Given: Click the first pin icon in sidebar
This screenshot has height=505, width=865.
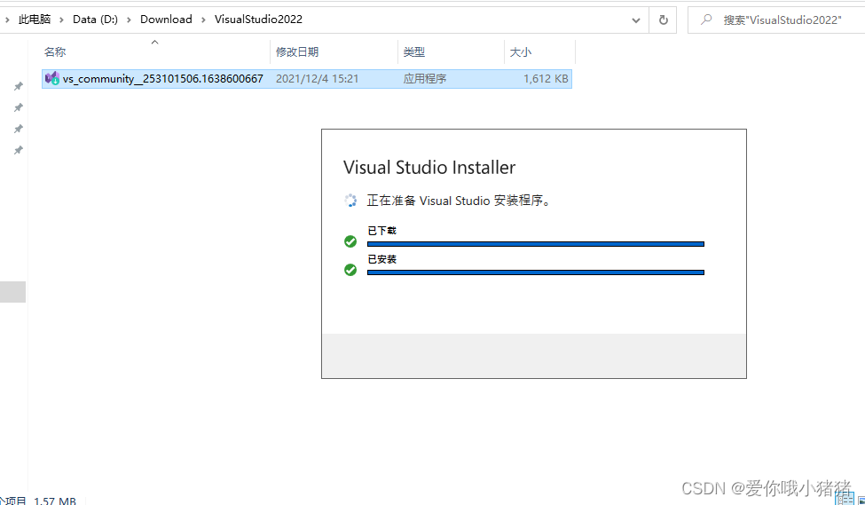Looking at the screenshot, I should [x=19, y=86].
